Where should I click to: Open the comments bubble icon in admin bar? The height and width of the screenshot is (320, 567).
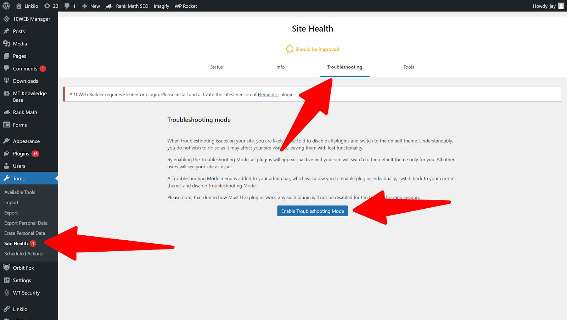click(x=67, y=6)
